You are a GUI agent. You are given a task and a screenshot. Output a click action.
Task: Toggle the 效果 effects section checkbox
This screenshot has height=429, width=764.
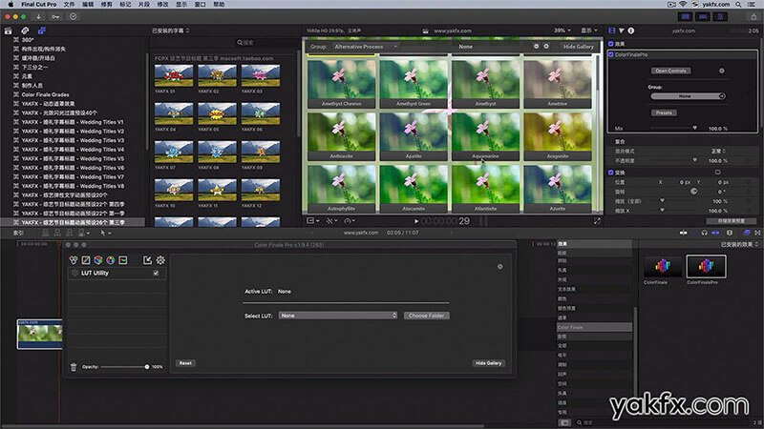[x=611, y=44]
